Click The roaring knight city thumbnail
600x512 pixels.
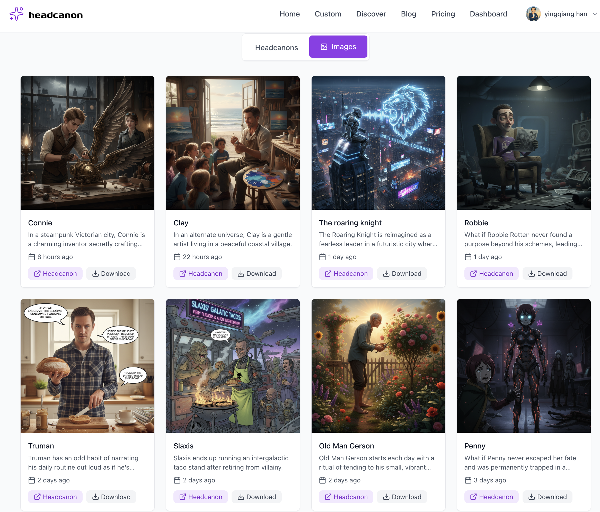(x=378, y=143)
